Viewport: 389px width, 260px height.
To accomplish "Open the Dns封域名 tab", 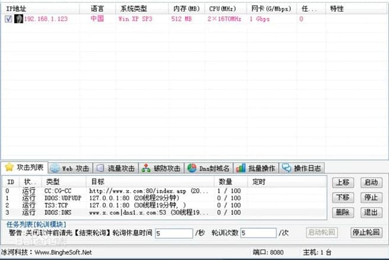I will 209,168.
